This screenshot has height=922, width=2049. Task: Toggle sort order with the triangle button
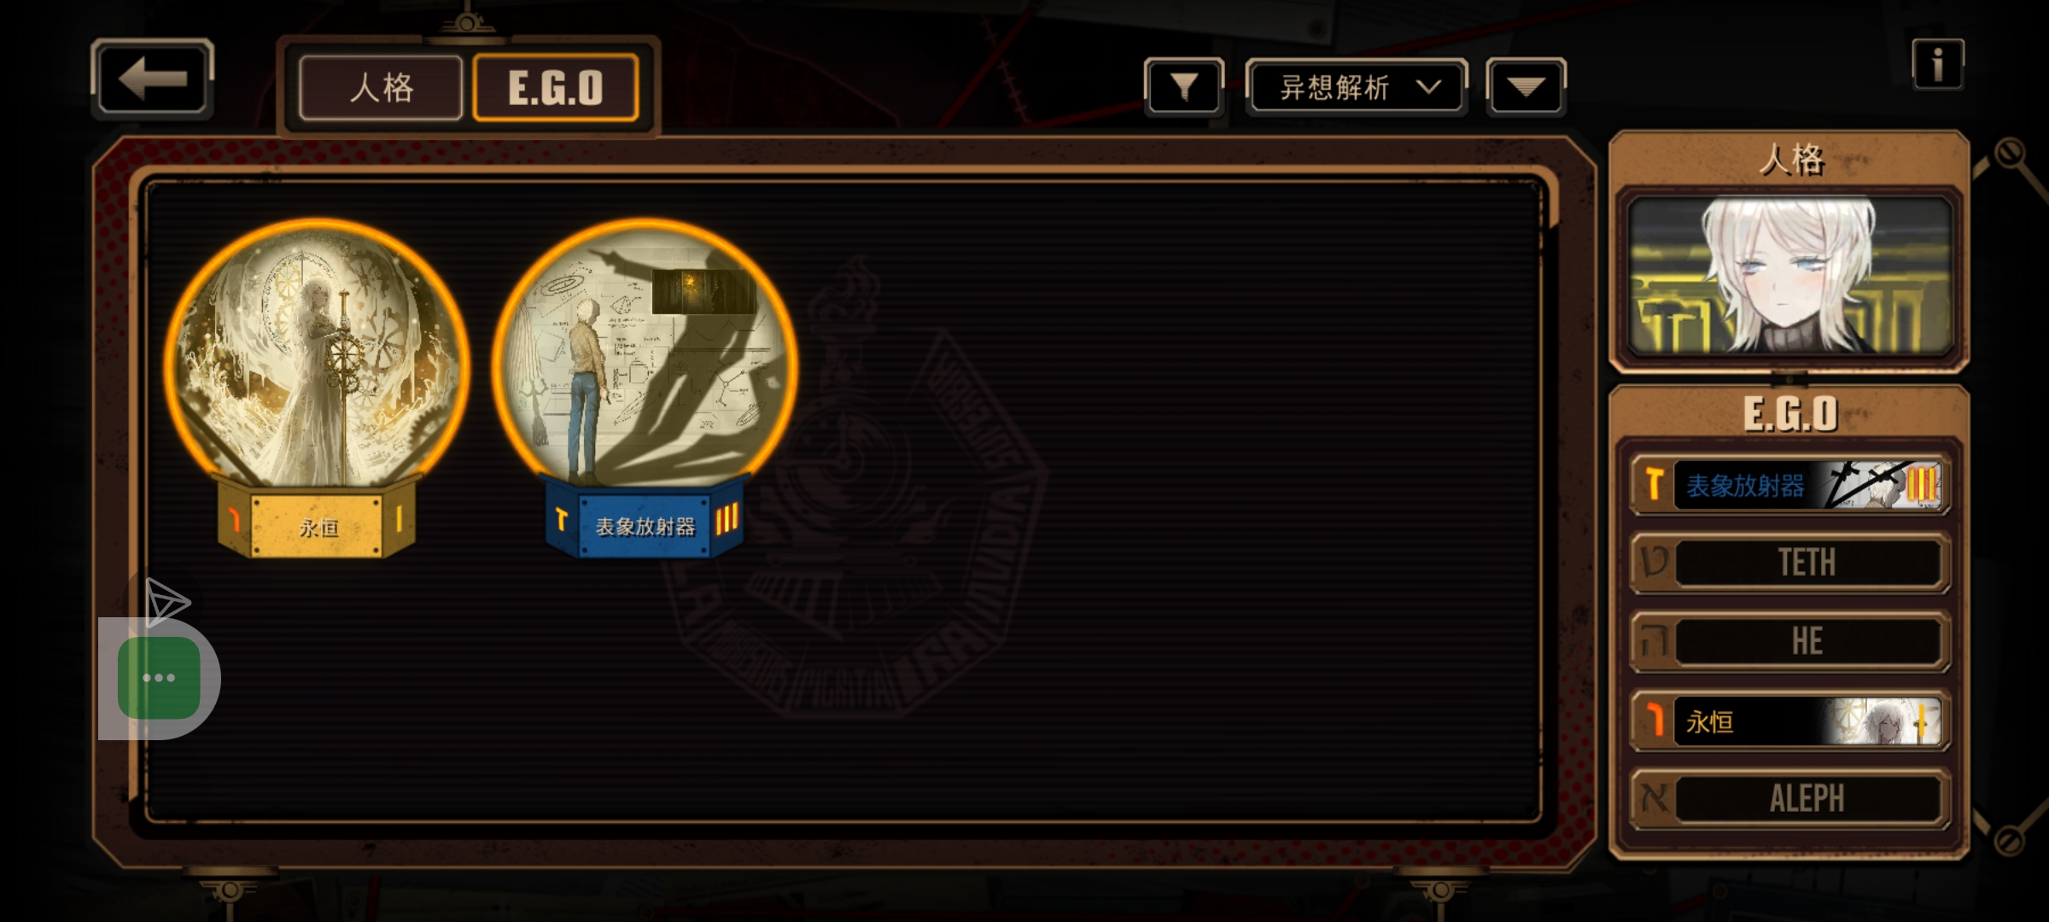point(1526,86)
